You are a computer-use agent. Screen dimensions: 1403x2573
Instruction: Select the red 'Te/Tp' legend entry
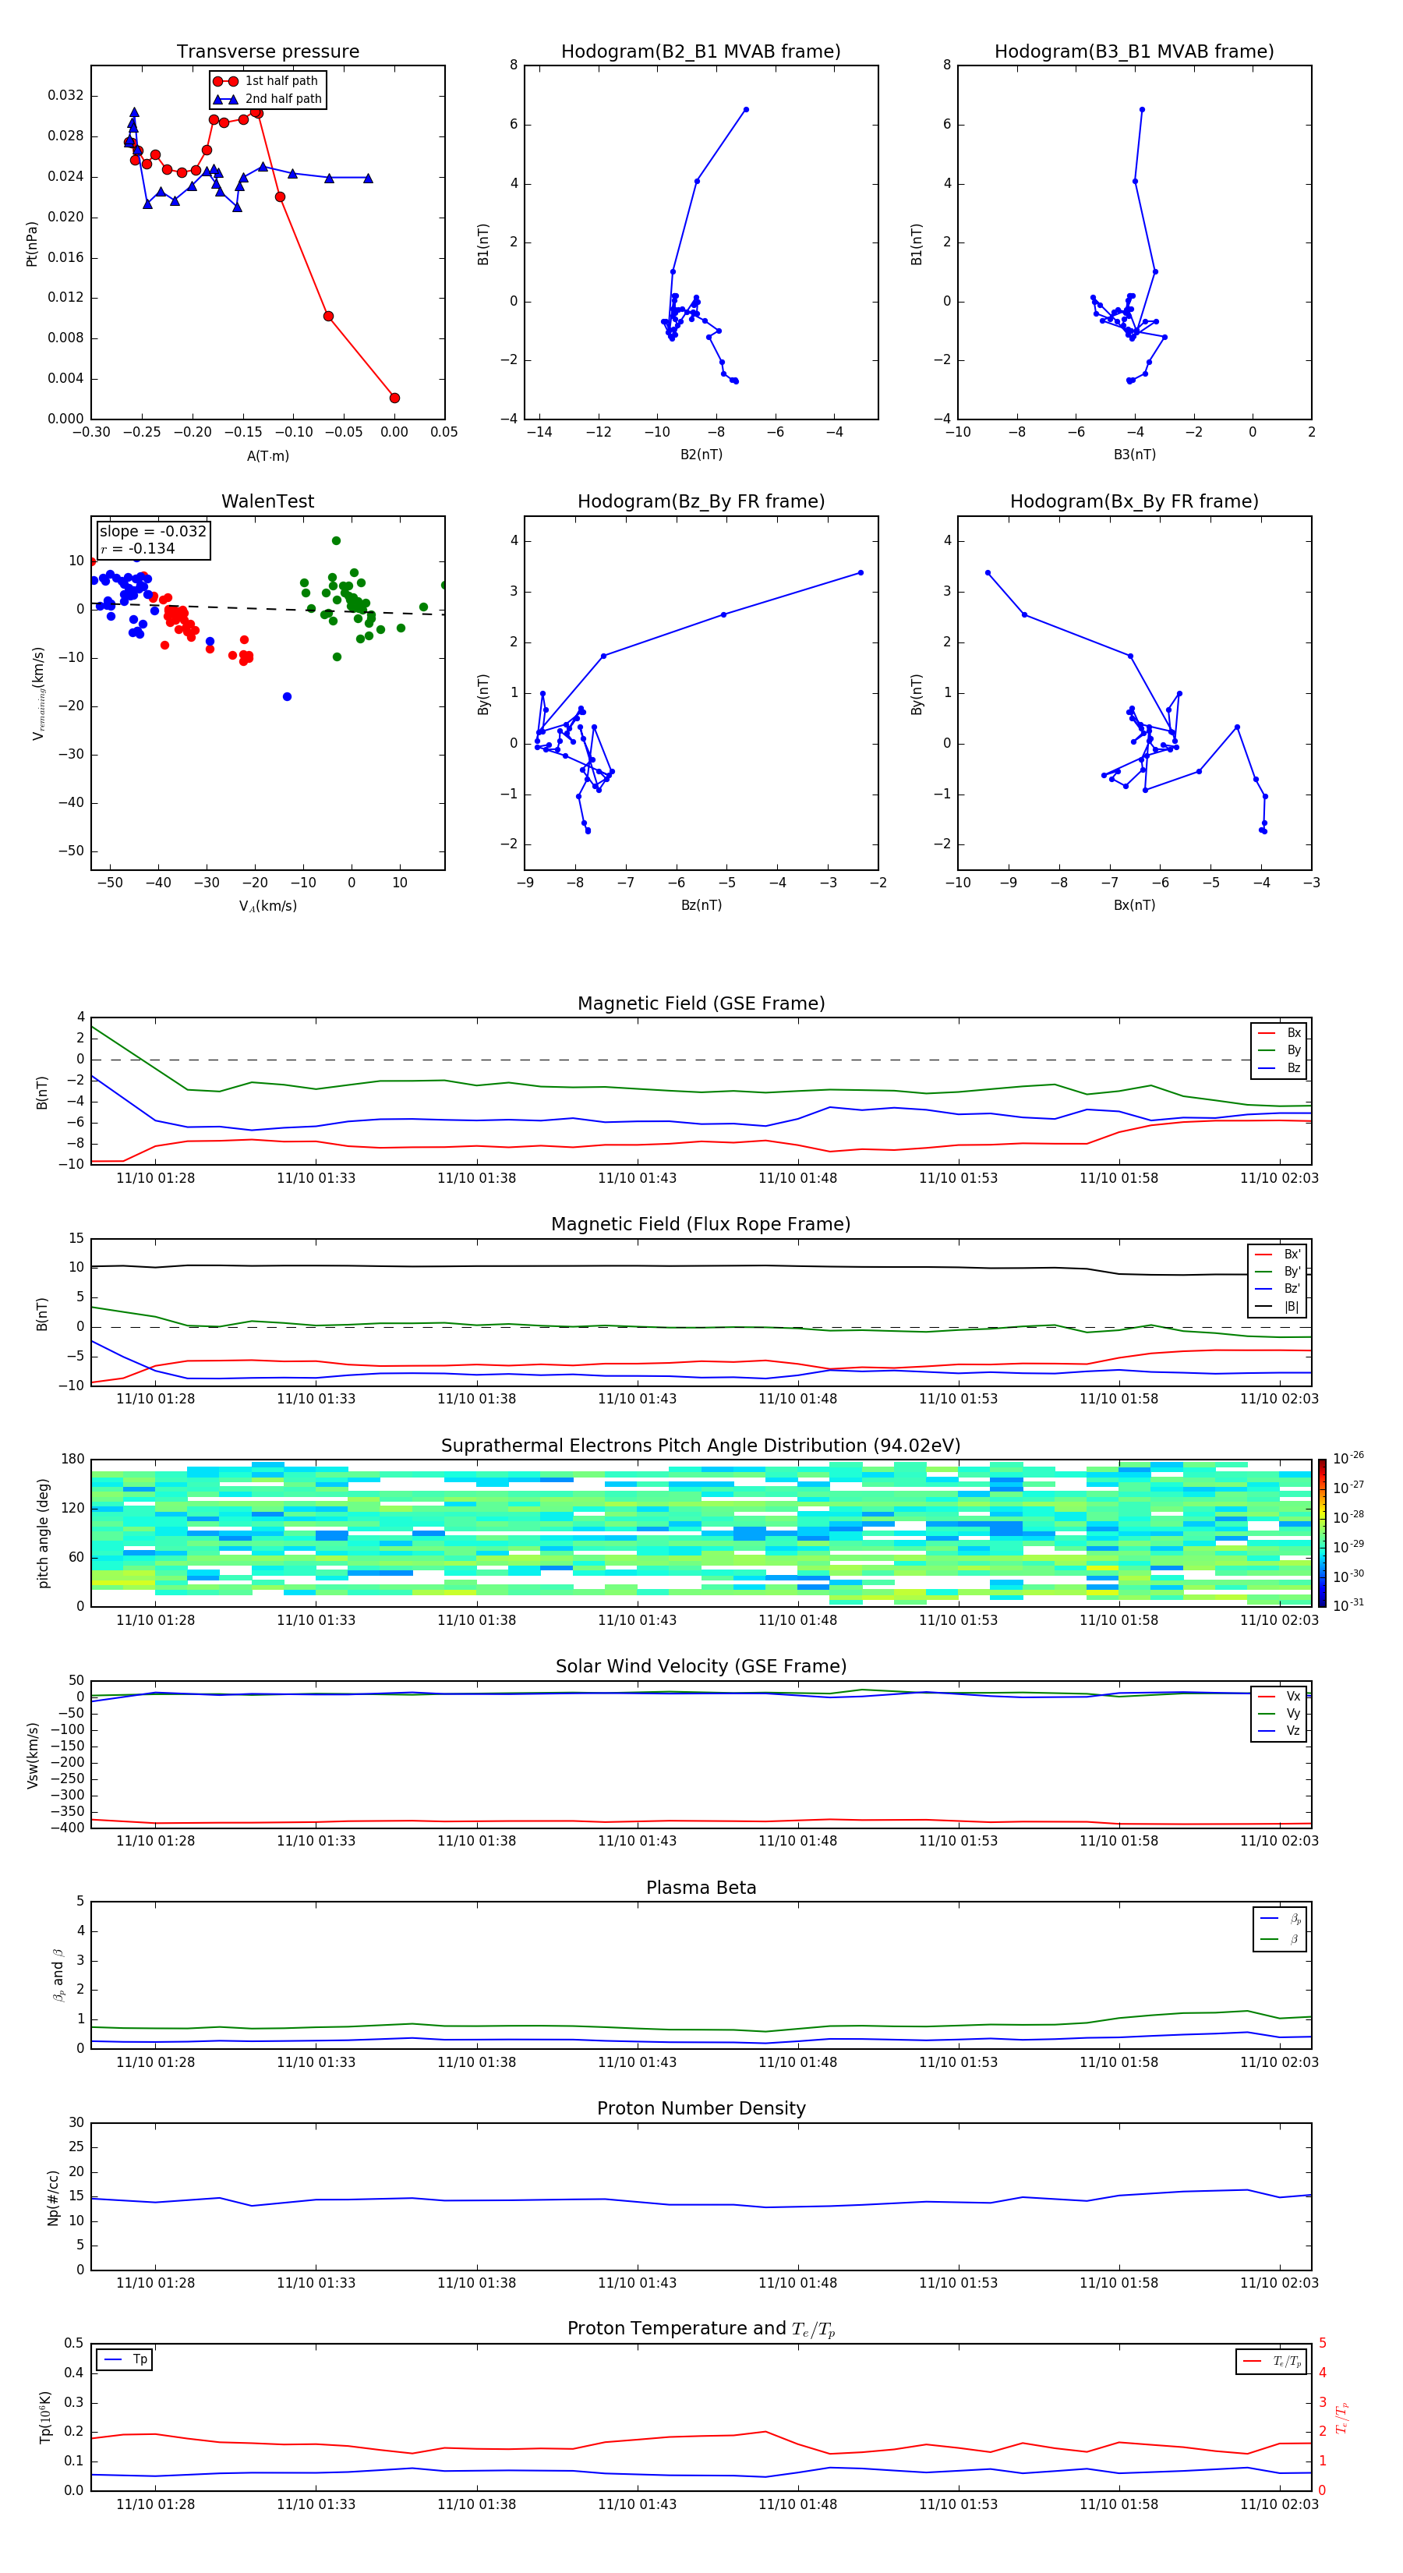[1272, 2361]
